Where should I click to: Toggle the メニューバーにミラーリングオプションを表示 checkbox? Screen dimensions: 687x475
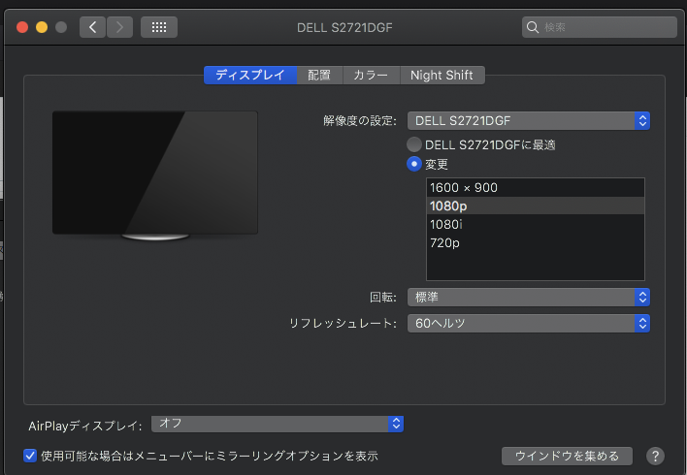click(x=30, y=456)
